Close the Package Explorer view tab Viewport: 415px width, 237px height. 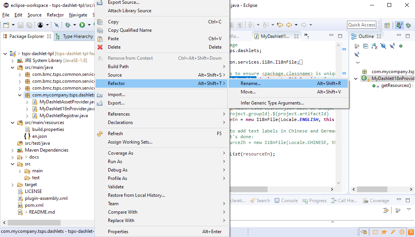click(49, 36)
